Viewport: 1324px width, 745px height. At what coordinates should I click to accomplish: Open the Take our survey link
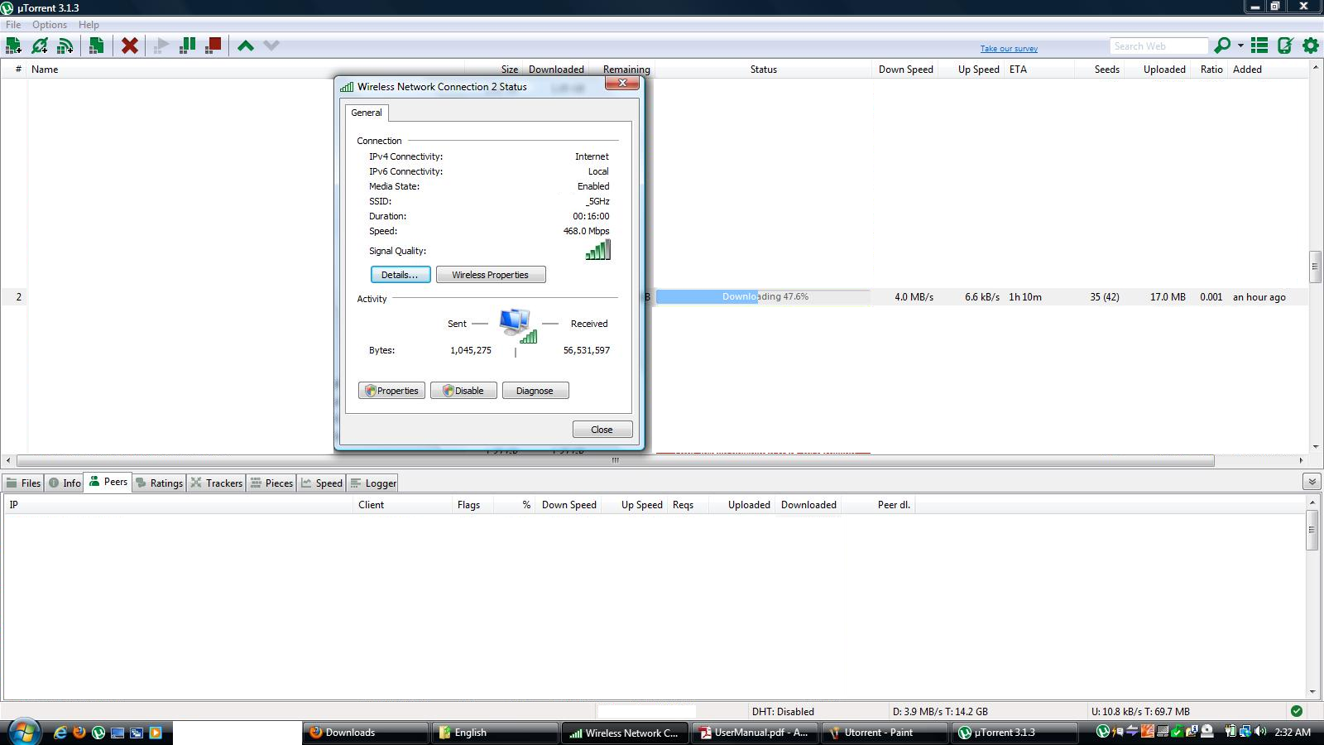click(1009, 49)
